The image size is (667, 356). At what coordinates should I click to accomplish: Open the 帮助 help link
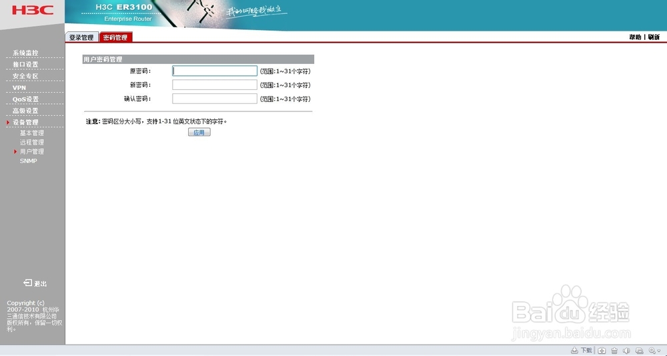(x=635, y=37)
